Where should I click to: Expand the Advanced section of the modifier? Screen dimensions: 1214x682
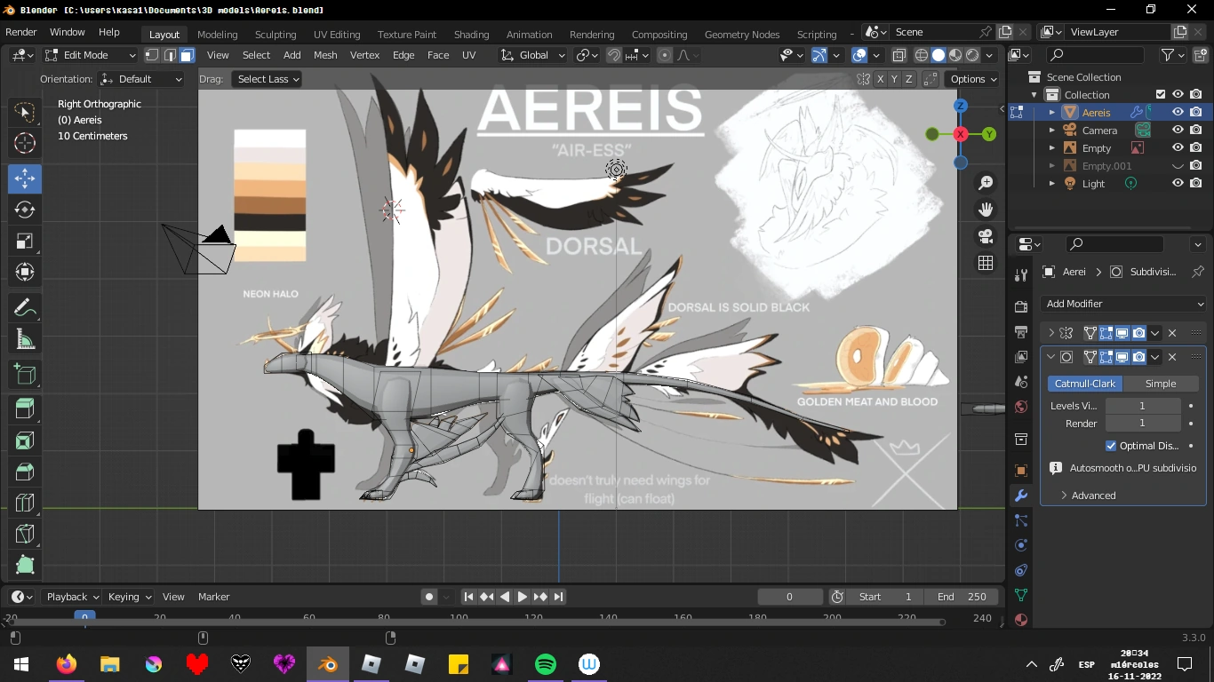[1091, 495]
